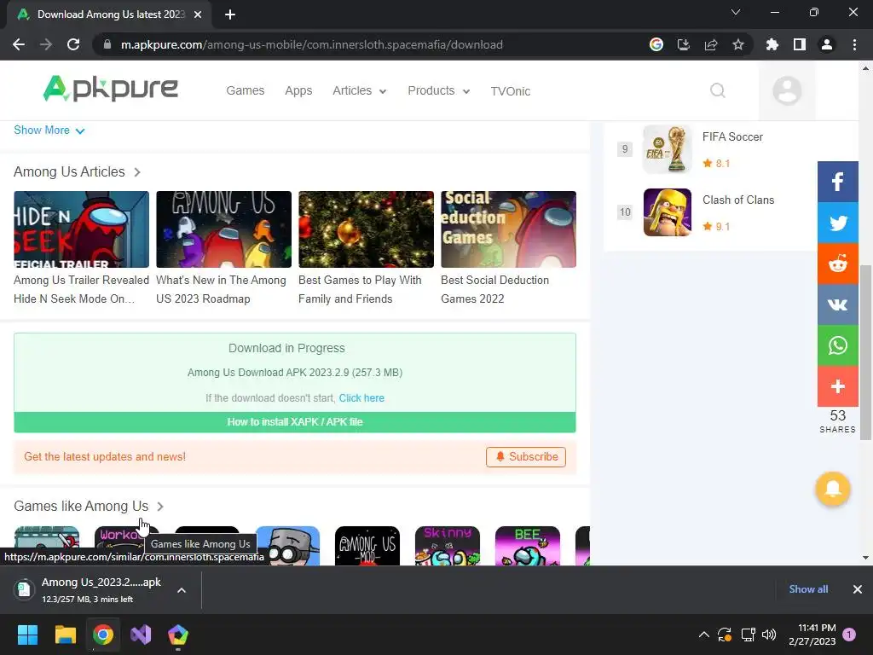Open Best Social Deduction Games 2022 article
The width and height of the screenshot is (873, 655).
[508, 229]
